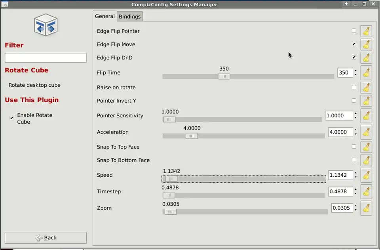Click the Zoom reset broom icon
This screenshot has height=250, width=380.
click(366, 208)
